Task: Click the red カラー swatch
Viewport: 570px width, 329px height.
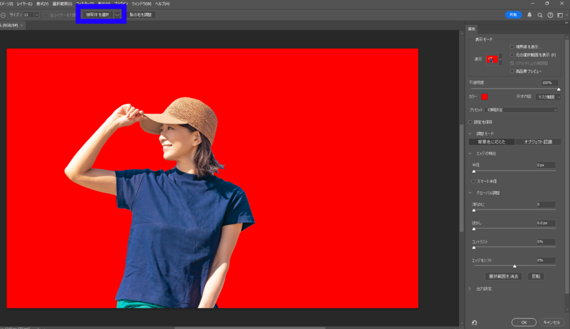Action: 484,97
